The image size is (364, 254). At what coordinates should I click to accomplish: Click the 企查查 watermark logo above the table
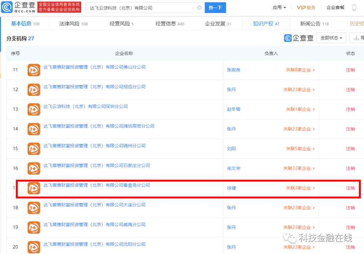[299, 38]
